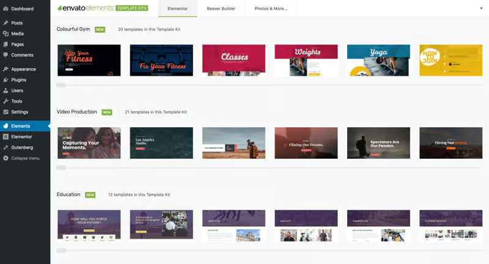Open Media via its sidebar icon

click(x=6, y=34)
